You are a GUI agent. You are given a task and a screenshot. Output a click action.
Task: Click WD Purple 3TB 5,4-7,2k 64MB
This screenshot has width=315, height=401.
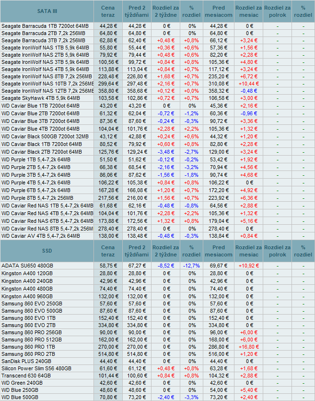36,175
